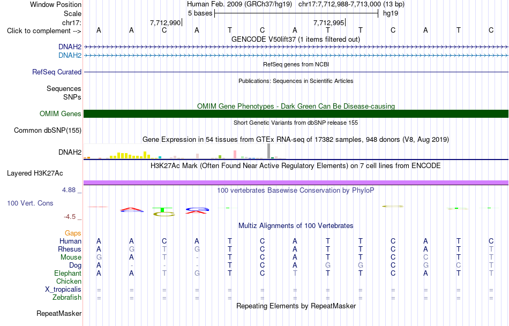
Task: Click 'Repeating Elements by RepeatMasker' title
Action: pos(296,306)
